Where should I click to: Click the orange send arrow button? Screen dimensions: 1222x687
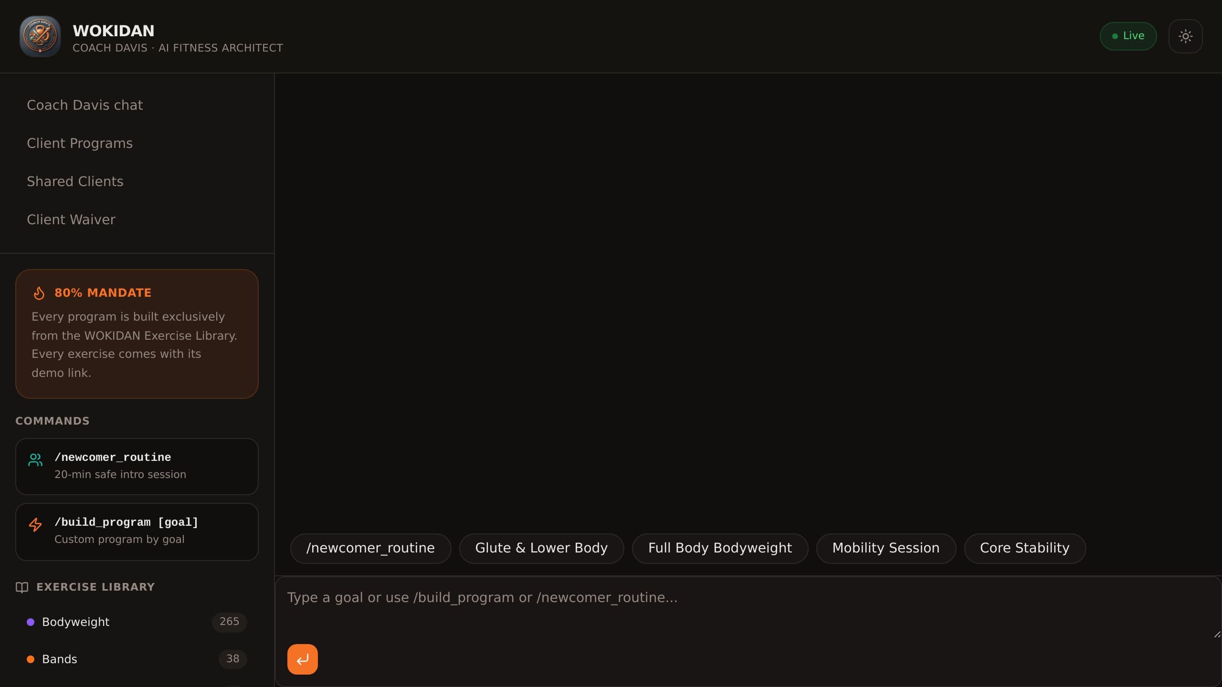coord(302,659)
